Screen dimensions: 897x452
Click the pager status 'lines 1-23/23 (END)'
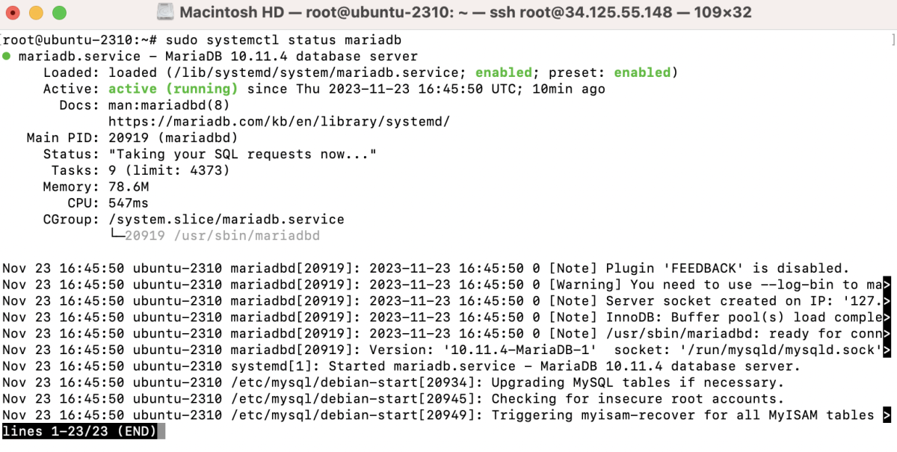point(79,432)
